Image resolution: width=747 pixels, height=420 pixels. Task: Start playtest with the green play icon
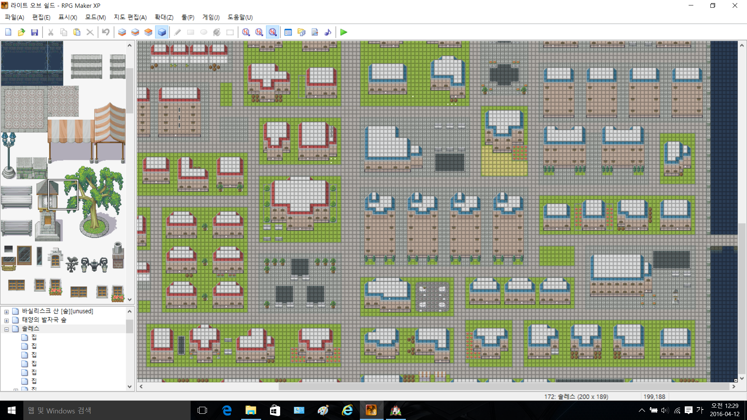(344, 32)
